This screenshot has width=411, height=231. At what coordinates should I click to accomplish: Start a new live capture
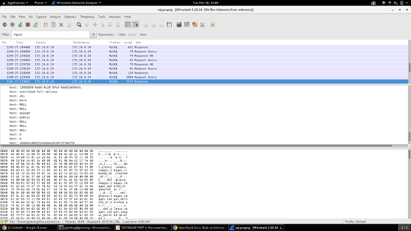click(20, 24)
